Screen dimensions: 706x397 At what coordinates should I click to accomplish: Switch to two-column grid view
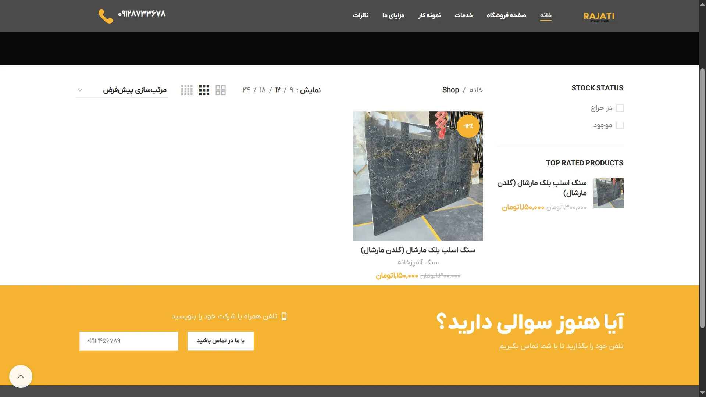pyautogui.click(x=221, y=90)
